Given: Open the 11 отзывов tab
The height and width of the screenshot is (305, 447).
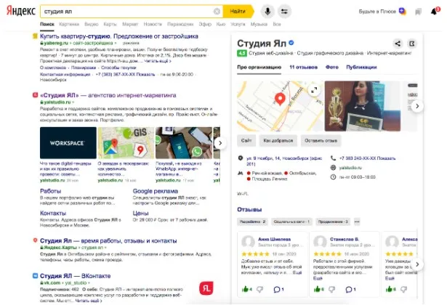Looking at the screenshot, I should pos(303,68).
